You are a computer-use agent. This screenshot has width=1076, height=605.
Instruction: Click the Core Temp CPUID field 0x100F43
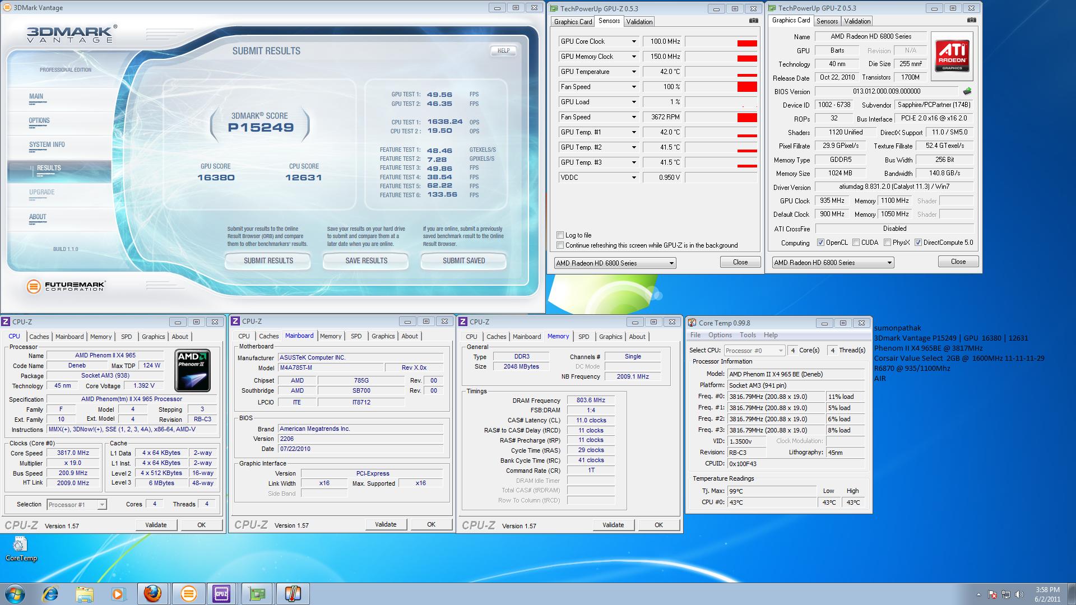click(796, 464)
